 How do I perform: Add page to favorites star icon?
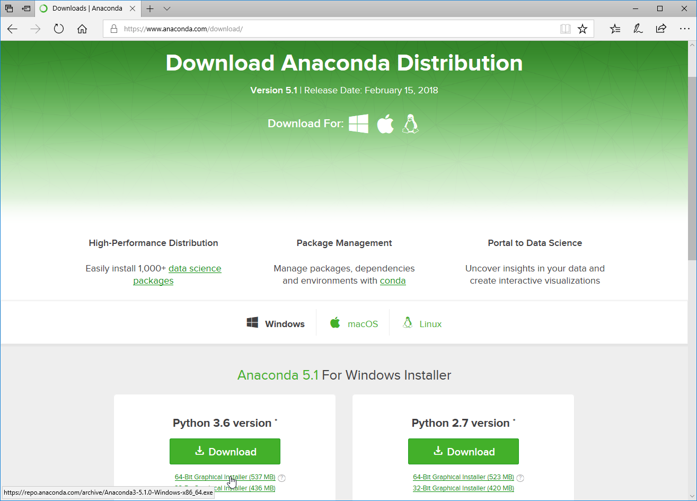click(x=583, y=29)
